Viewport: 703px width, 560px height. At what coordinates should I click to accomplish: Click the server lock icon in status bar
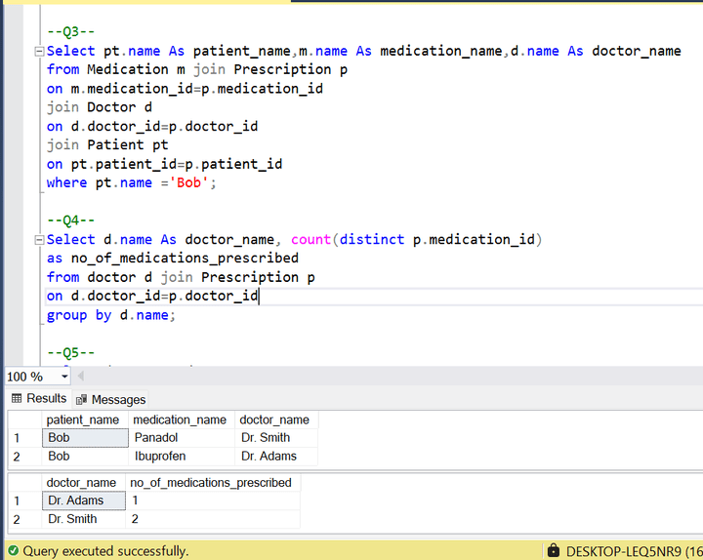click(x=554, y=551)
